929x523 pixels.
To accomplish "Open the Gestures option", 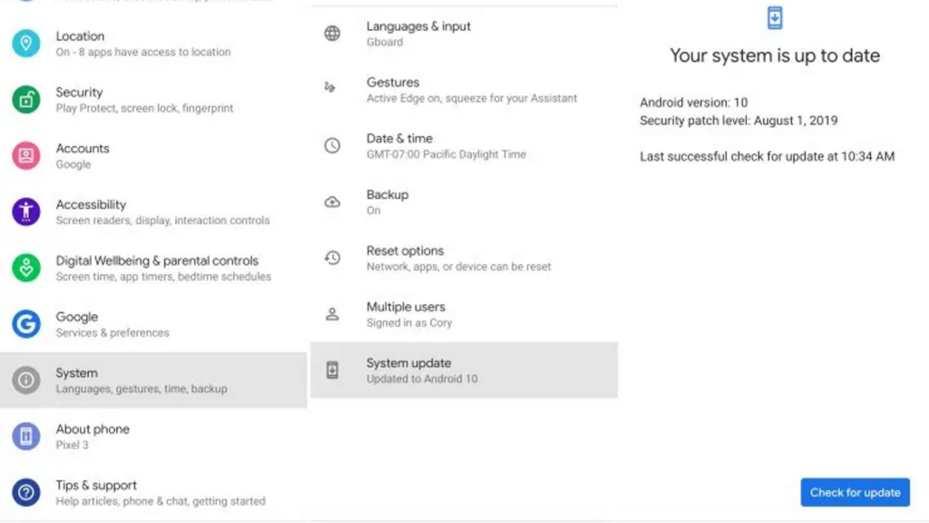I will tap(464, 90).
